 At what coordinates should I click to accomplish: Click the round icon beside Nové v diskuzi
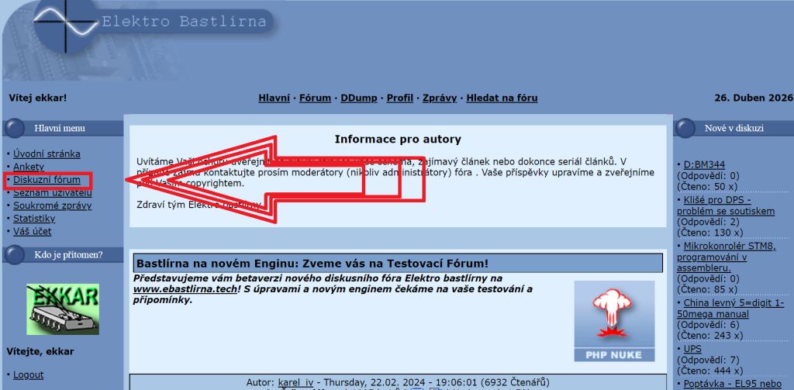pyautogui.click(x=685, y=128)
